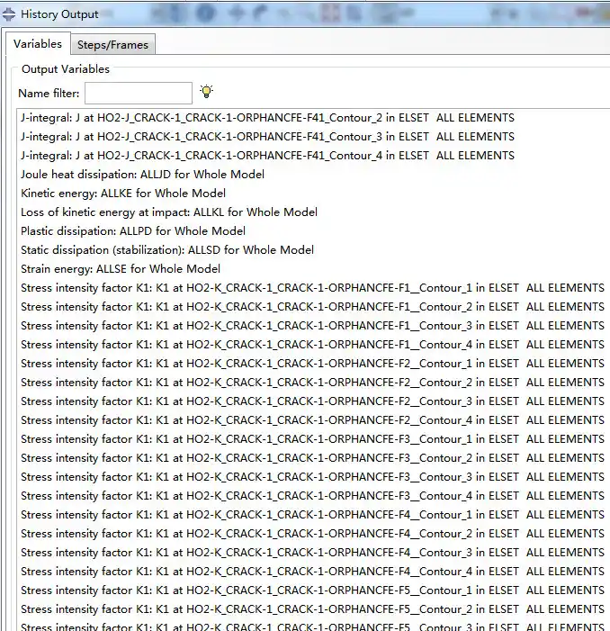Pick K1 at ORPHANCFE-F4 Contour_4
This screenshot has height=631, width=610.
click(x=312, y=572)
